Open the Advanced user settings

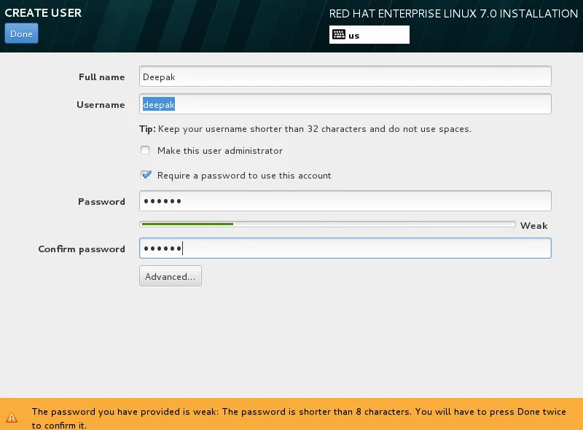[171, 276]
